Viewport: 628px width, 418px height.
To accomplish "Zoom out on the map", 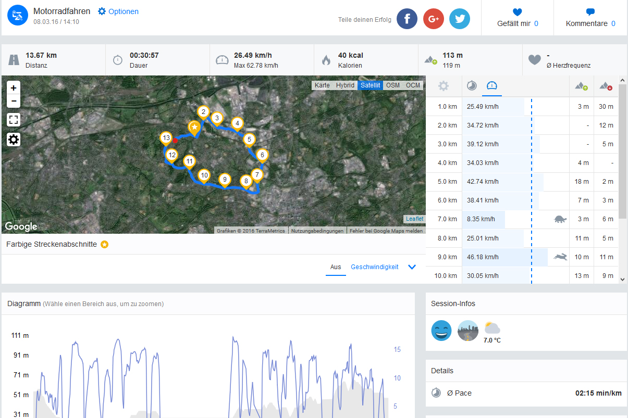I will click(x=14, y=101).
